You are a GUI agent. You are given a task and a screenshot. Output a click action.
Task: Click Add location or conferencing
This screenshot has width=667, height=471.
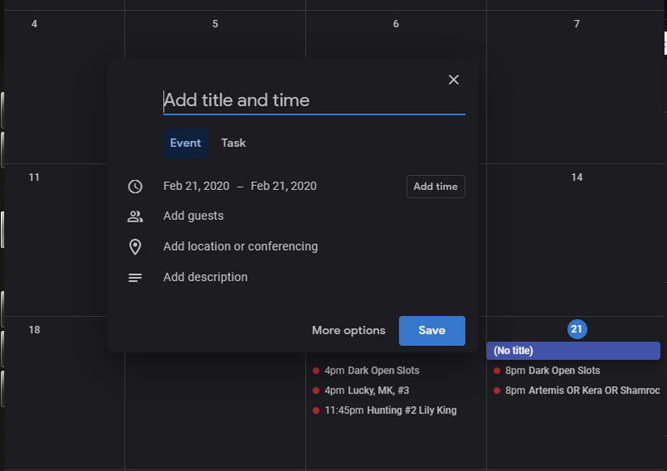240,247
